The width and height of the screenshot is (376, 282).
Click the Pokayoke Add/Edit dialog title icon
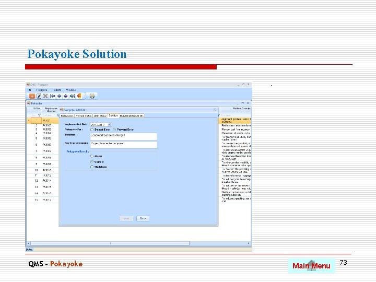click(x=62, y=110)
